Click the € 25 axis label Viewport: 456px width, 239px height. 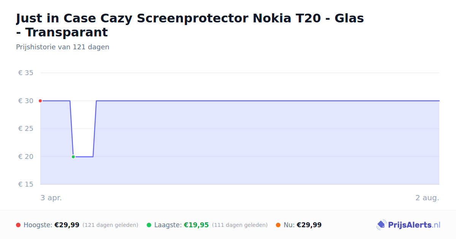click(x=26, y=129)
